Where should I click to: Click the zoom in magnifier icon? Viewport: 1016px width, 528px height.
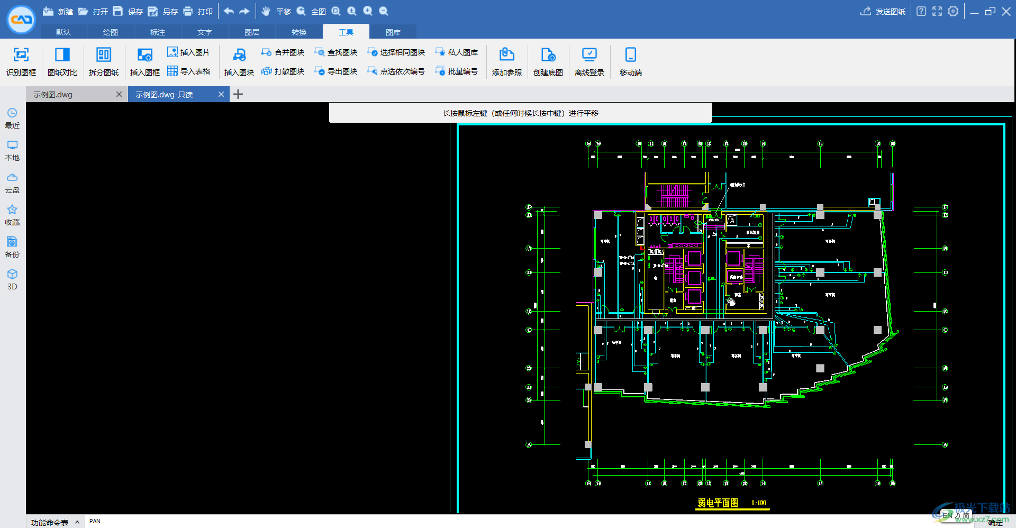click(368, 11)
